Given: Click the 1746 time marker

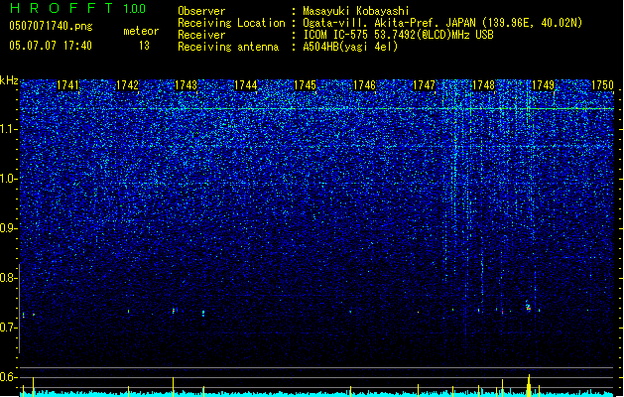Looking at the screenshot, I should 365,85.
